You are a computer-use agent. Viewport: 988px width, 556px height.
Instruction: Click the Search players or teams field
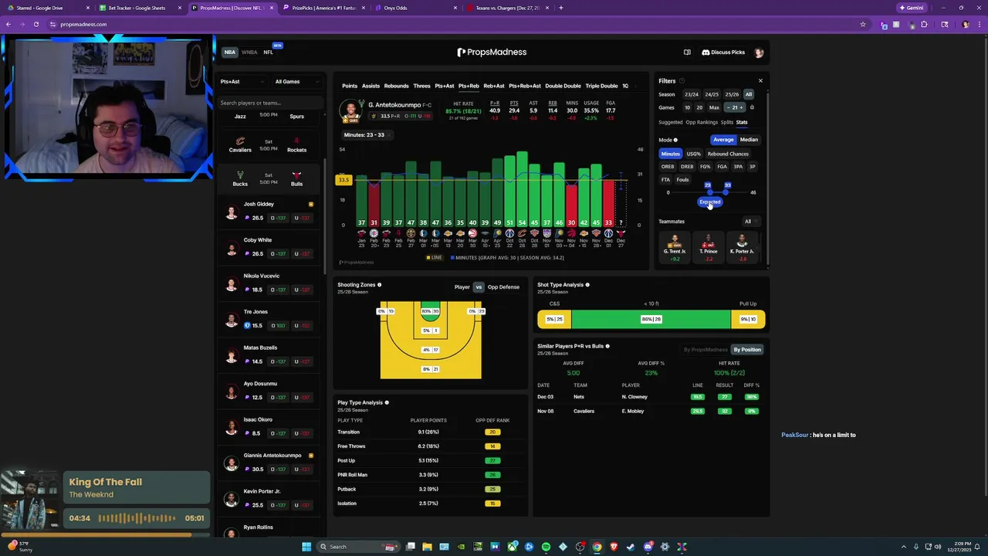(270, 103)
